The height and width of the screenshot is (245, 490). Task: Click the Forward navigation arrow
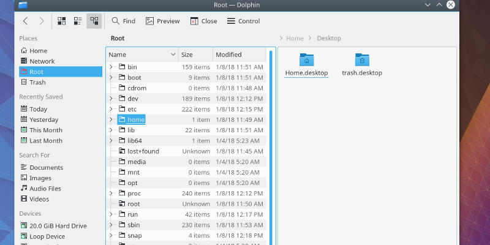(41, 21)
